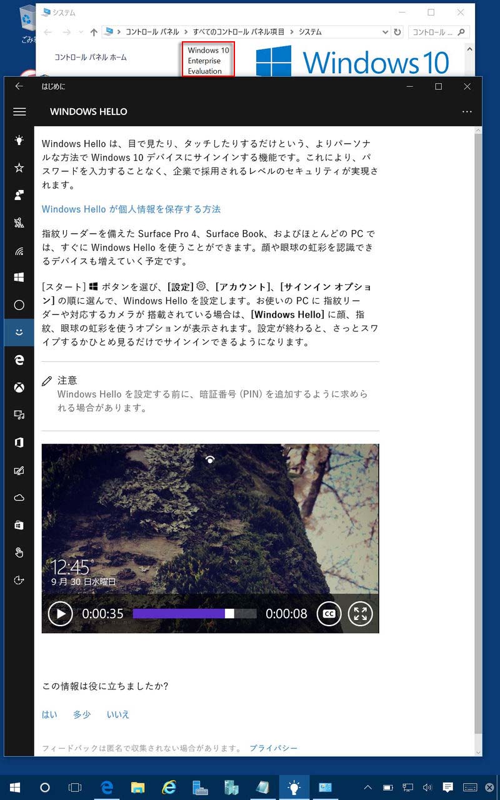Select the Microsoft Edge icon in the sidebar

pos(19,360)
